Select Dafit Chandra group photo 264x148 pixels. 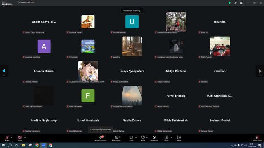point(220,46)
